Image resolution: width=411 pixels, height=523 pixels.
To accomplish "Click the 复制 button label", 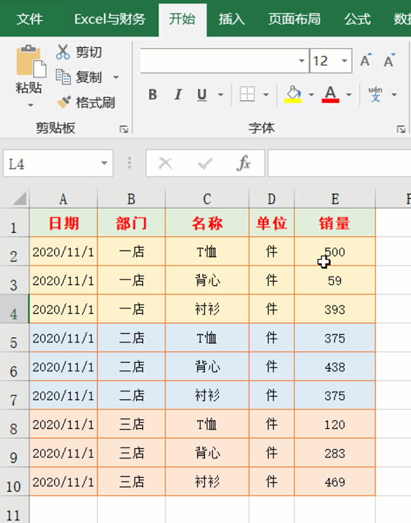I will [89, 77].
